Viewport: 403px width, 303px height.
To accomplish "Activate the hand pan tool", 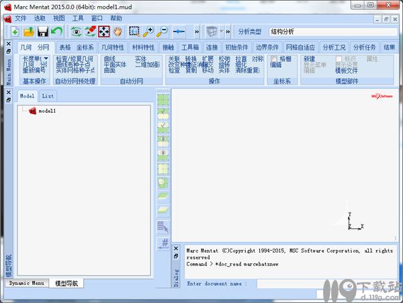I will pos(118,32).
